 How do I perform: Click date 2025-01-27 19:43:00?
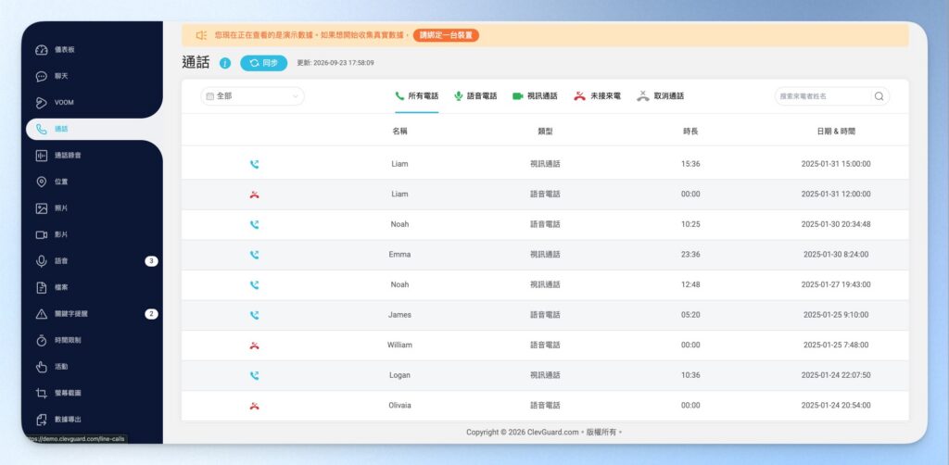[x=836, y=284]
